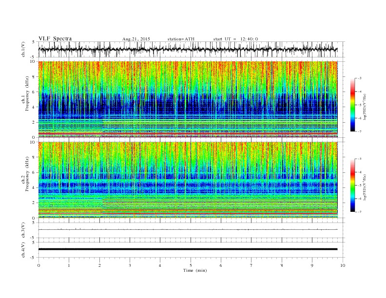The image size is (386, 298).
Task: Click the "3" tick label on the time axis
Action: 130,265
